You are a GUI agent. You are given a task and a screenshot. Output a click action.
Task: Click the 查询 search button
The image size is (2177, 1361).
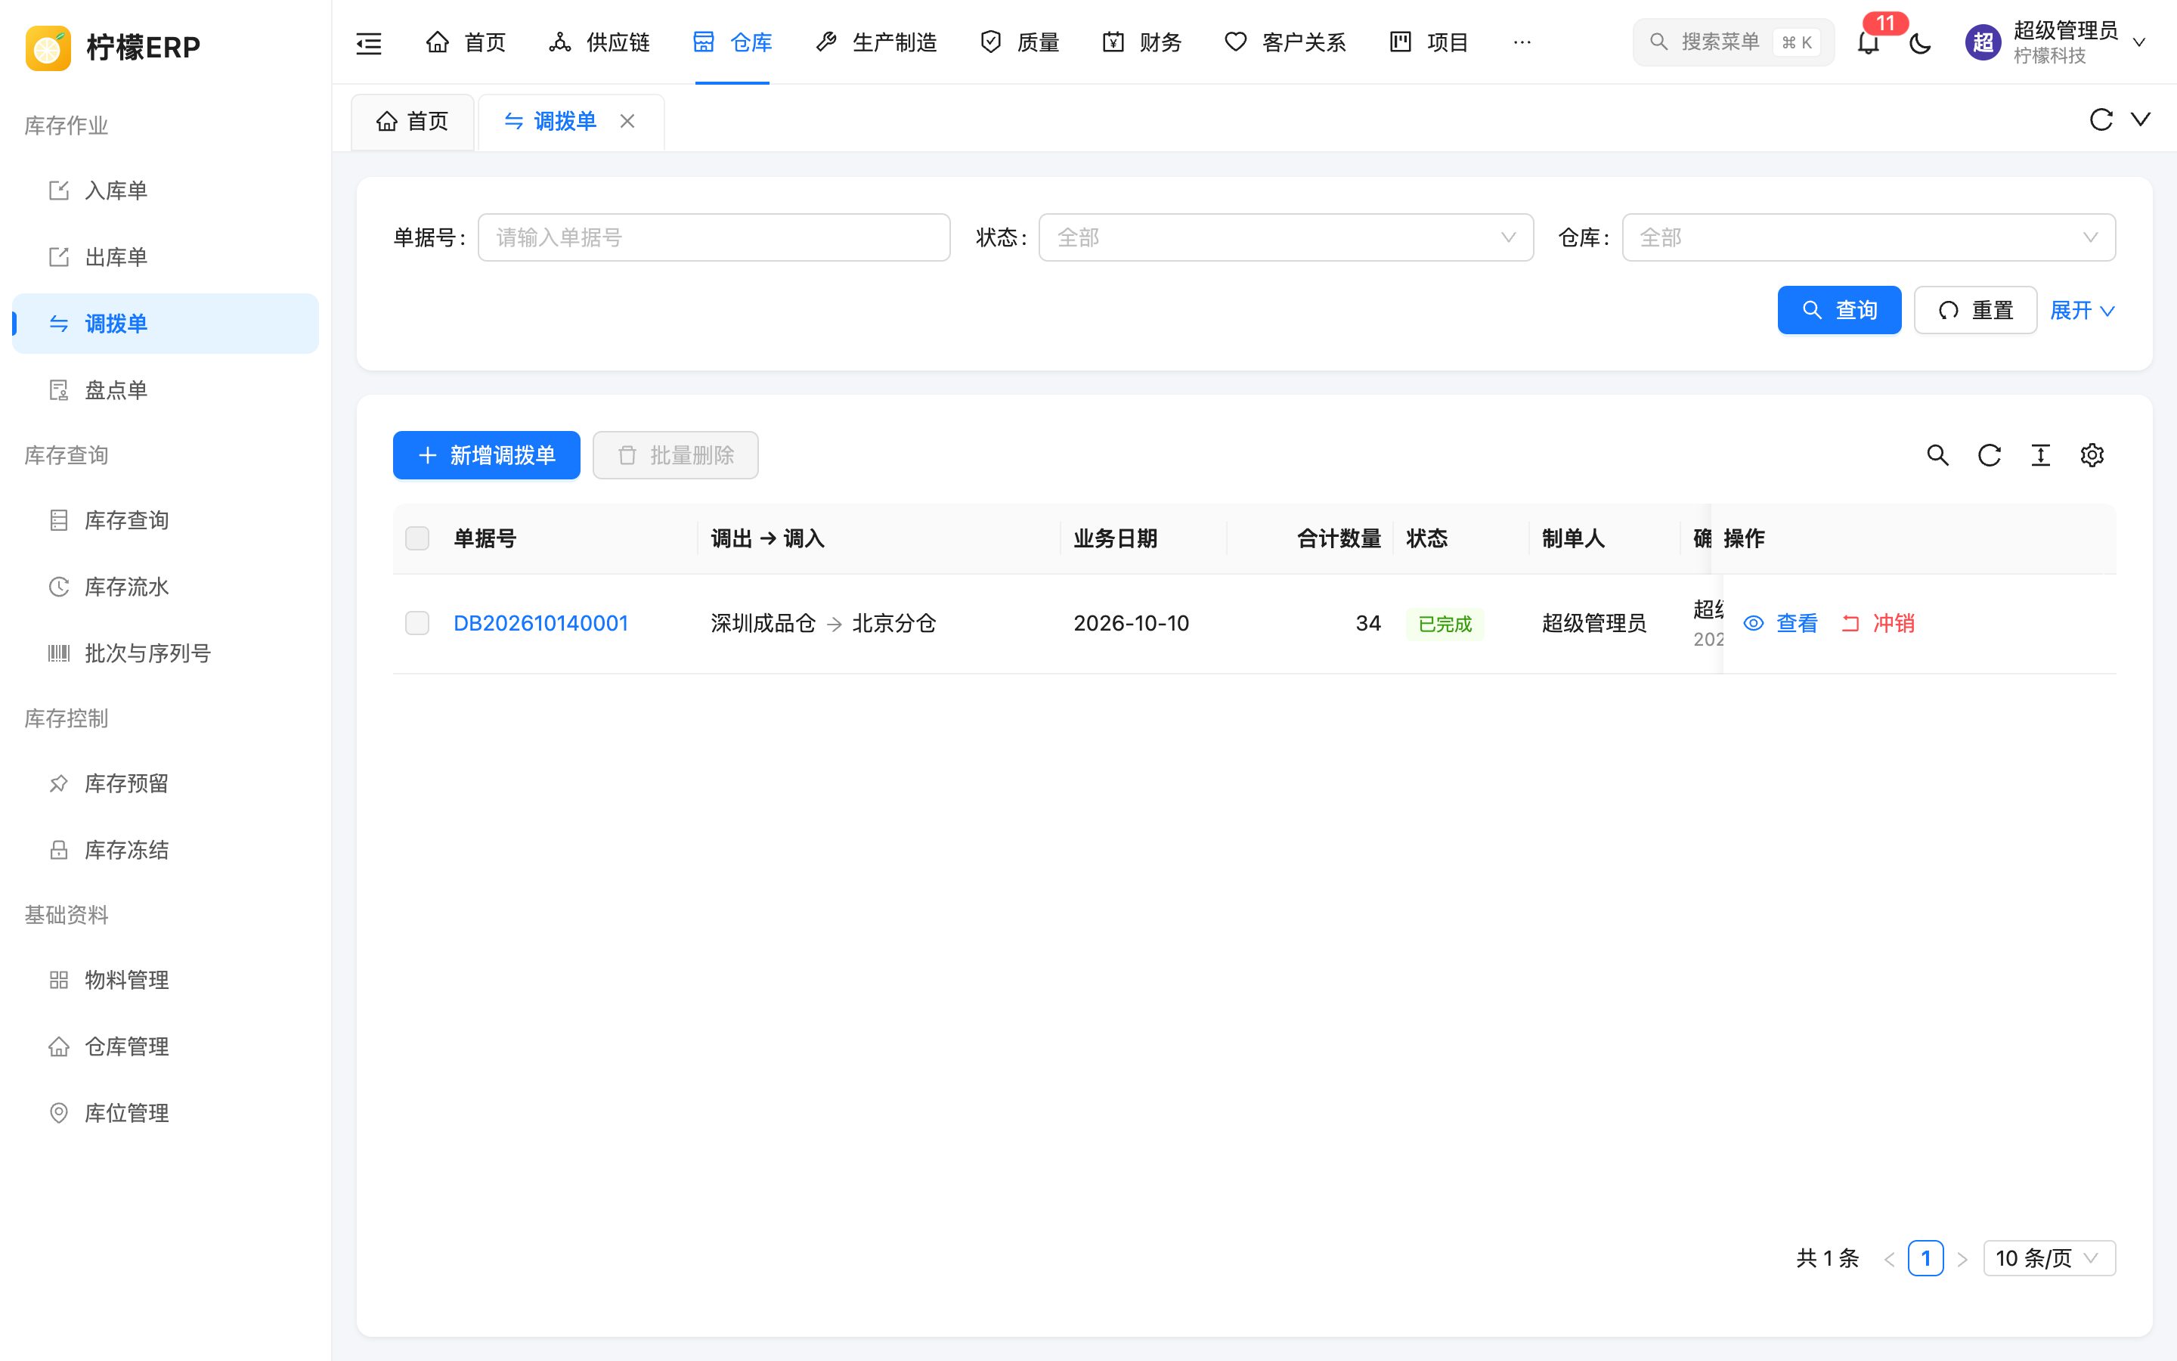pos(1839,311)
